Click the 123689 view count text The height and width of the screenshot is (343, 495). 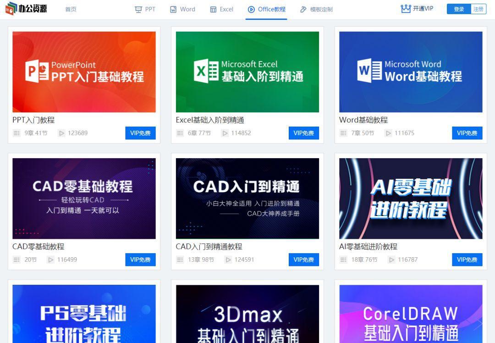77,133
